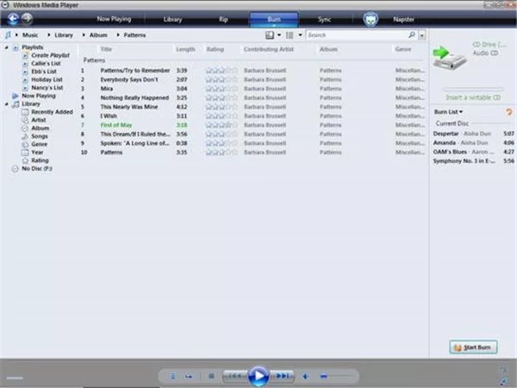This screenshot has width=517, height=388.
Task: Select No Disc (F:) drive
Action: pos(37,169)
